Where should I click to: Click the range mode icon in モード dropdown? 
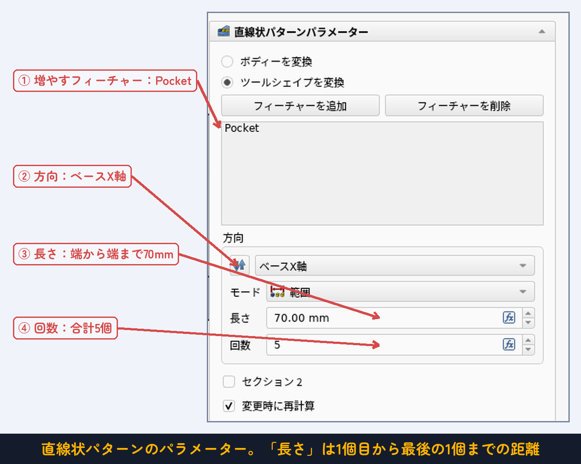(277, 291)
